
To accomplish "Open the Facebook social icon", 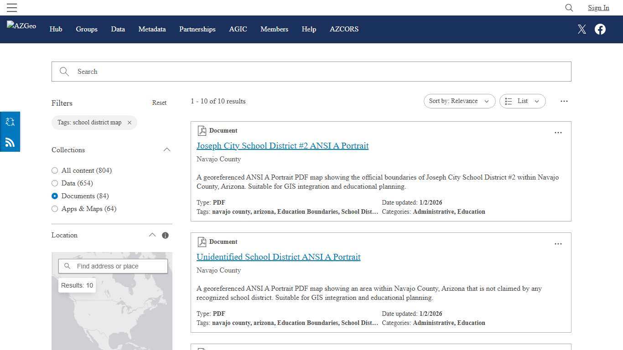I will click(600, 29).
